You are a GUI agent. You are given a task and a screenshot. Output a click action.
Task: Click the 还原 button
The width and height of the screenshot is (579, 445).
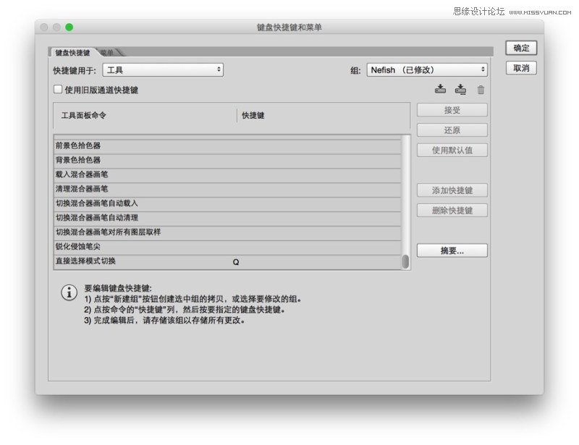452,130
